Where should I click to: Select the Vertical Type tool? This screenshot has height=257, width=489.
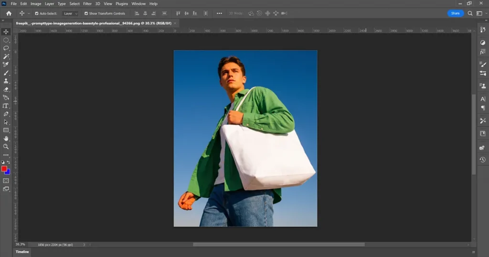pyautogui.click(x=6, y=106)
